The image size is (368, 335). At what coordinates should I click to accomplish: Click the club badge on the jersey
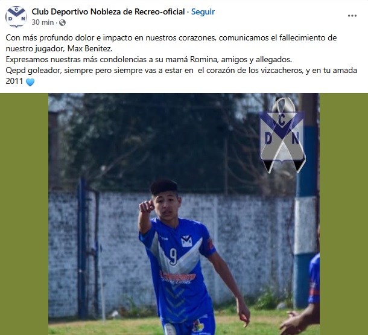tap(186, 241)
